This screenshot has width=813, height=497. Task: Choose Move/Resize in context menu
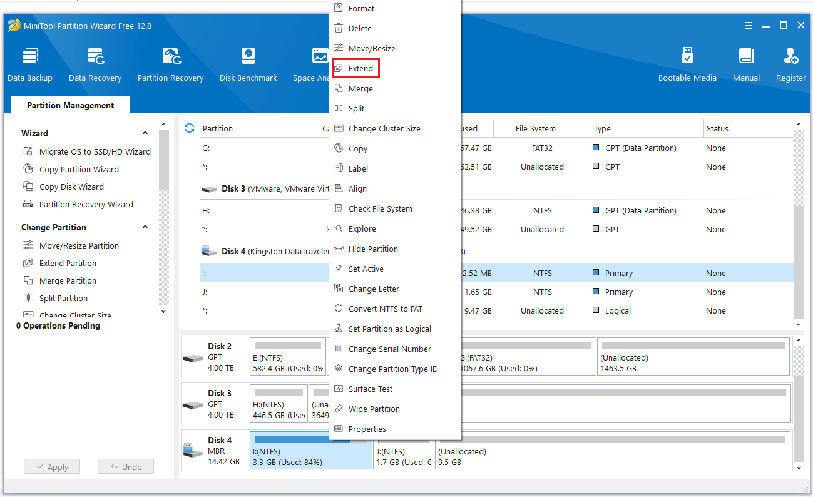click(396, 48)
